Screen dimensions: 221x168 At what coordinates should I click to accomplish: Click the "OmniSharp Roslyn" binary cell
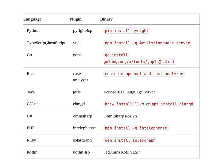pyautogui.click(x=120, y=116)
